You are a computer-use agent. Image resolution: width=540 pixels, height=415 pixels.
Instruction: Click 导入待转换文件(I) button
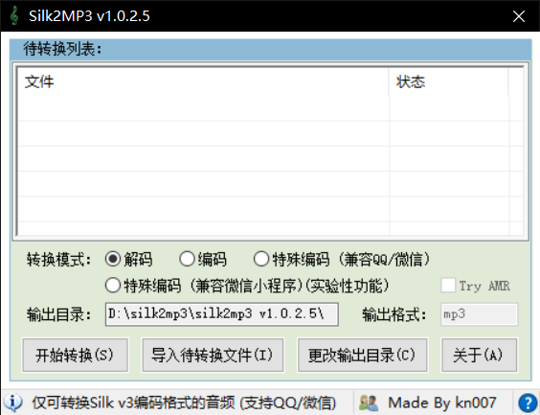click(213, 355)
